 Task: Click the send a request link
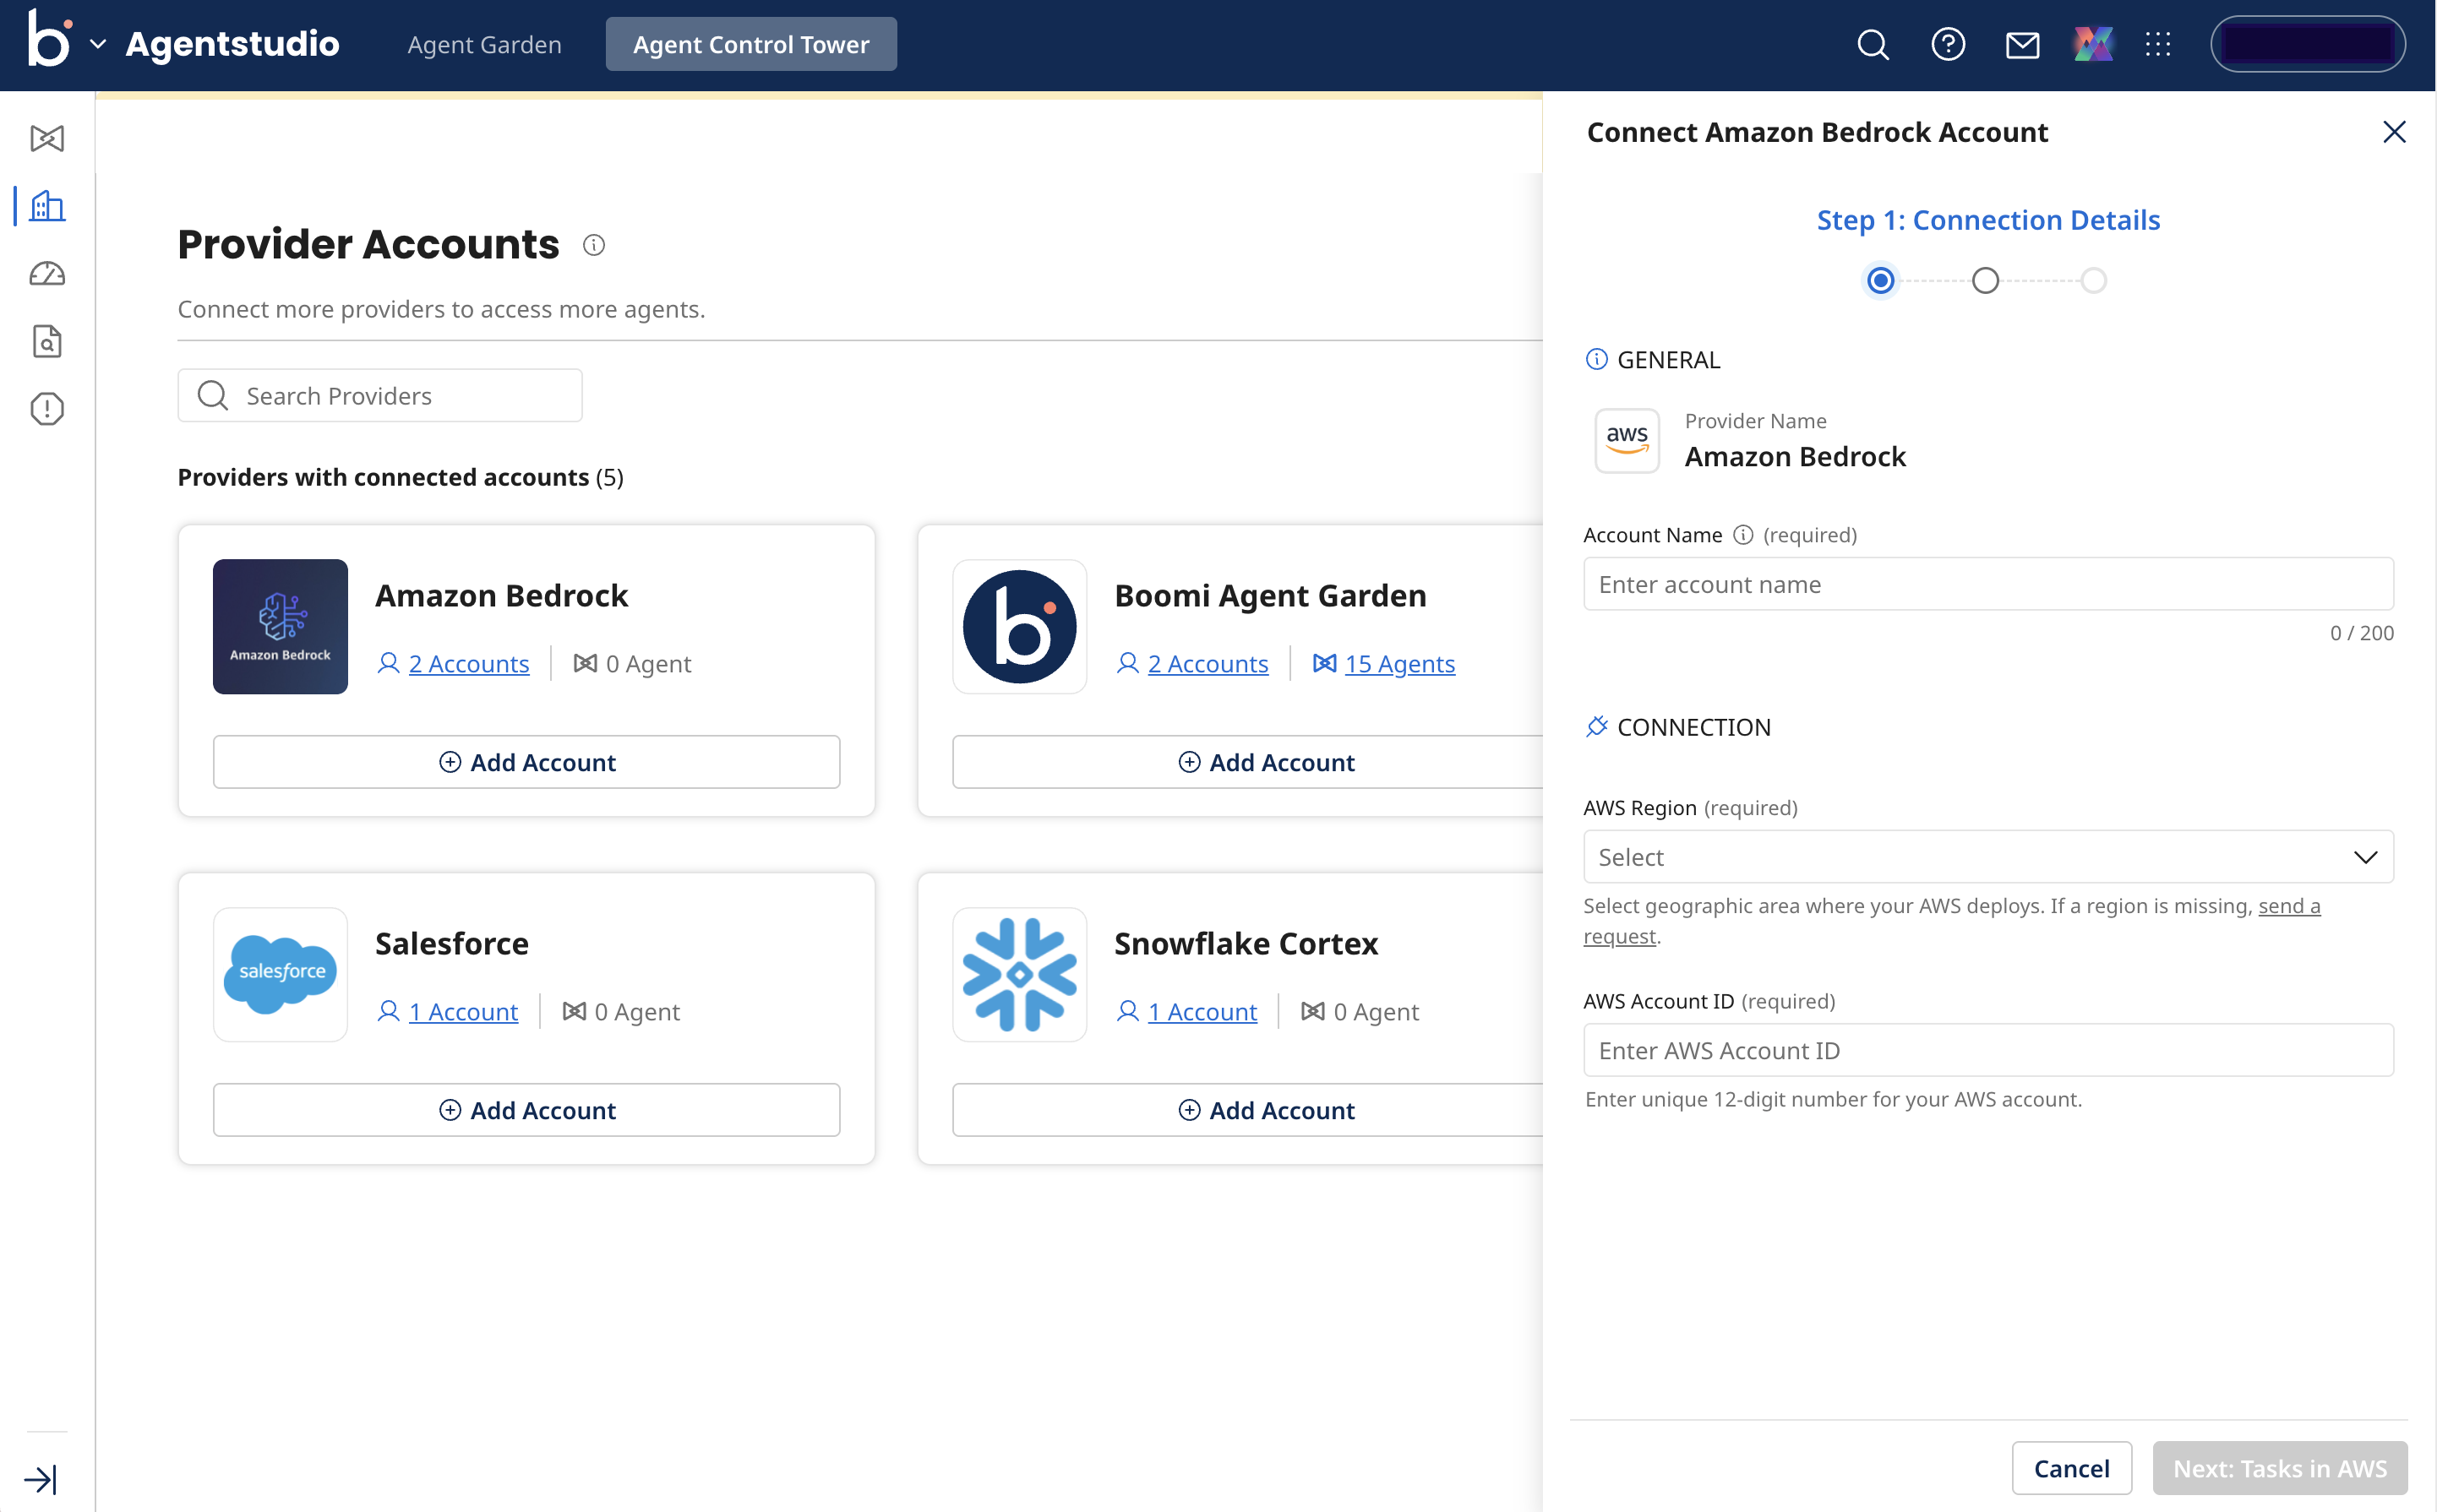[x=2289, y=906]
